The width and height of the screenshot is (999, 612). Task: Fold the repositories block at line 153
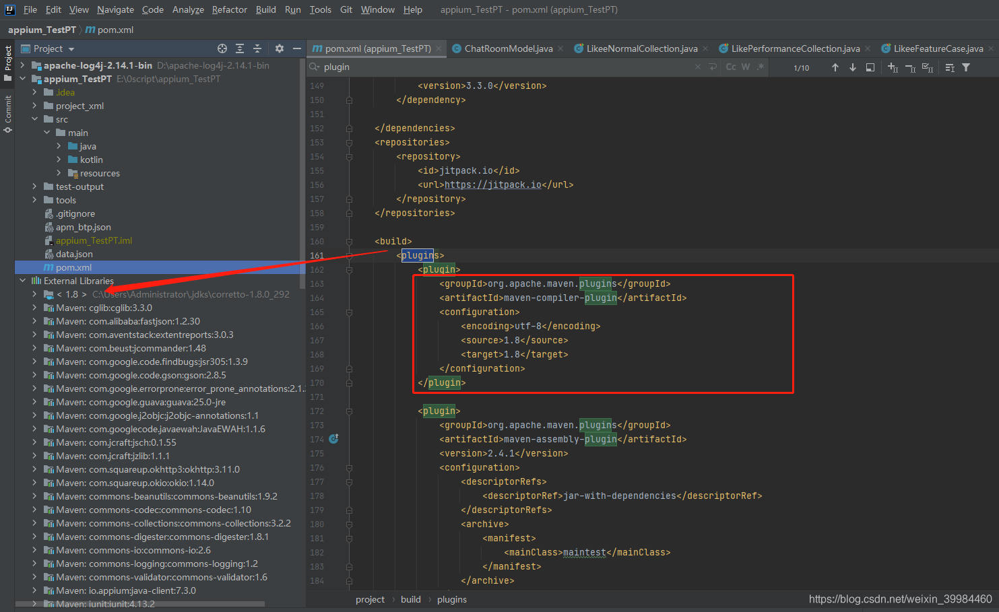349,143
